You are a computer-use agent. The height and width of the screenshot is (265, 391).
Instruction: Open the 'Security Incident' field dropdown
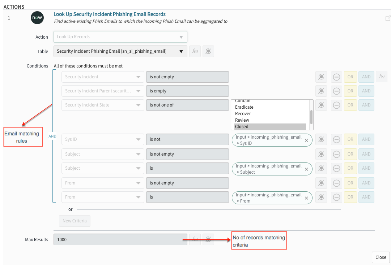pyautogui.click(x=103, y=77)
